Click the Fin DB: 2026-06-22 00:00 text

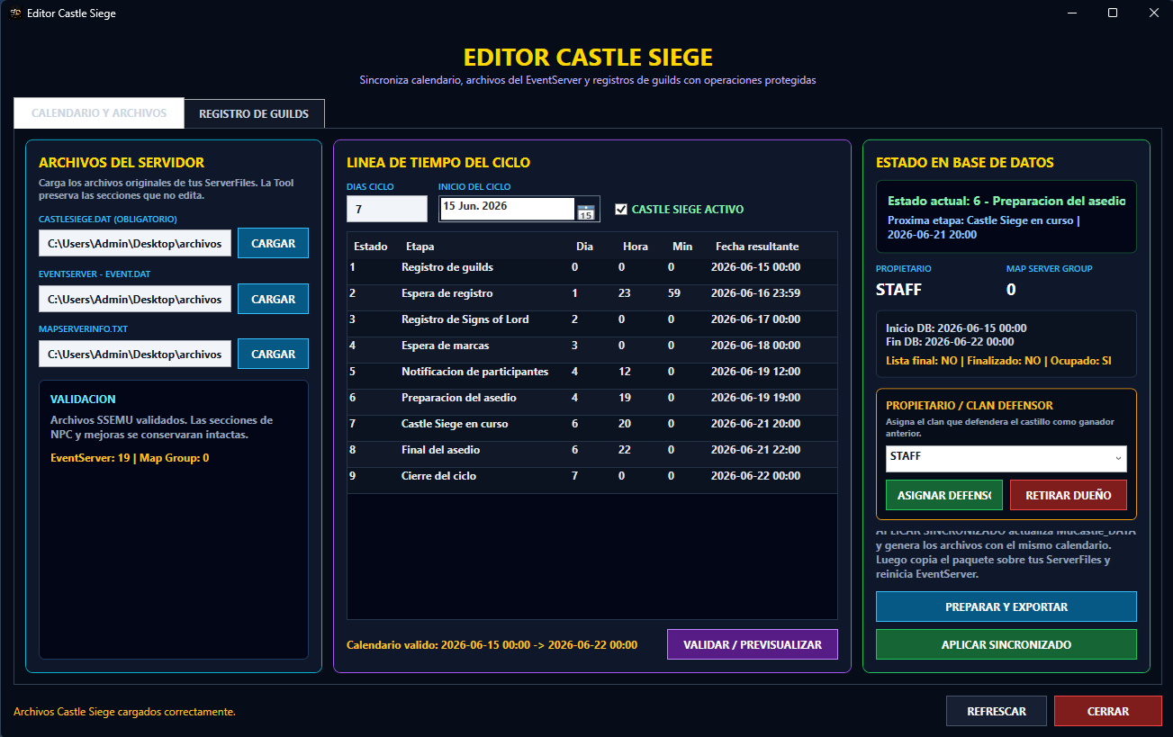point(950,342)
